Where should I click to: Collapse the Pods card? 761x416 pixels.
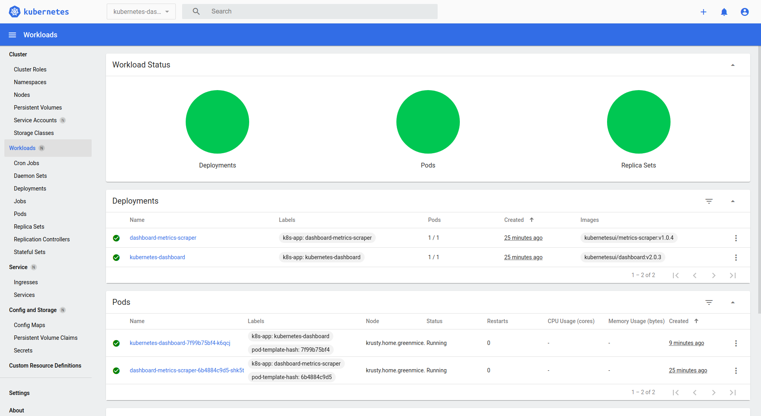[733, 302]
